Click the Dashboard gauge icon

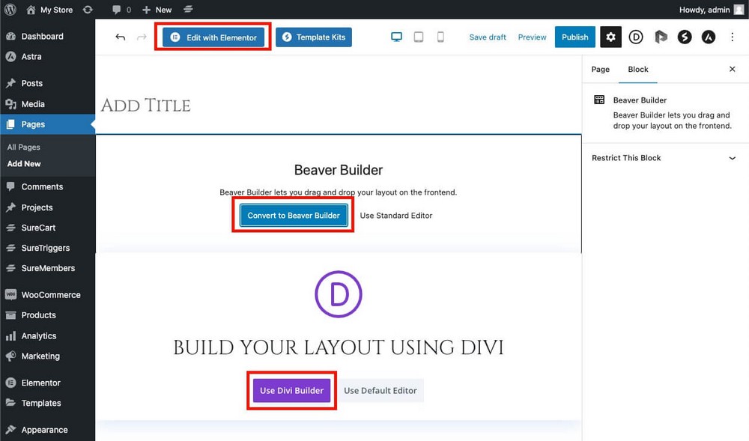point(10,36)
